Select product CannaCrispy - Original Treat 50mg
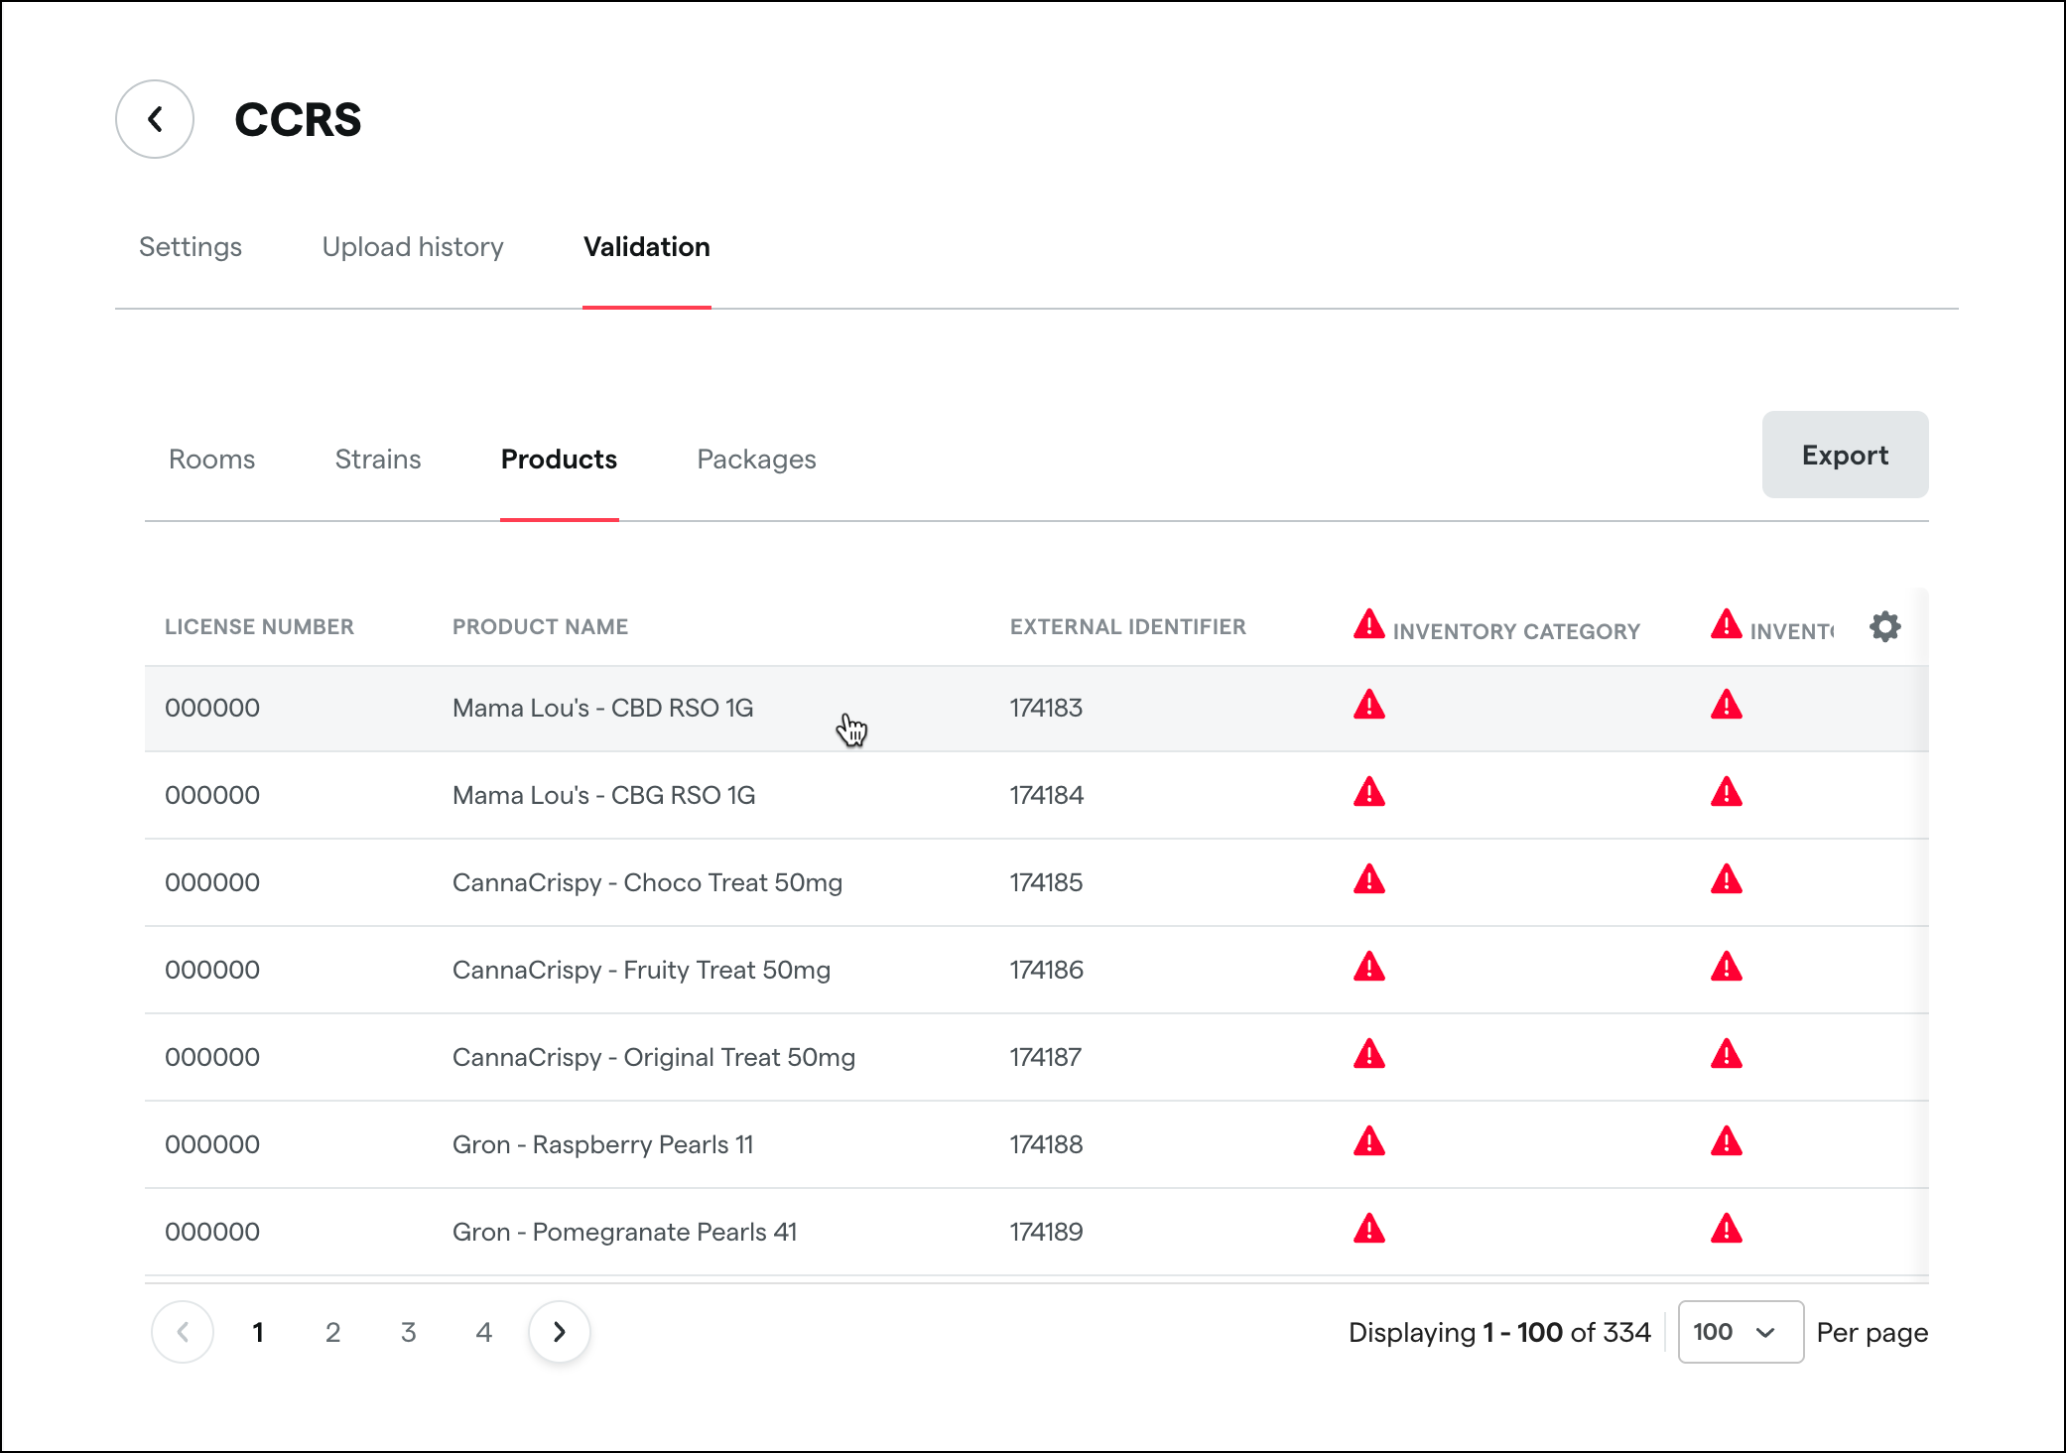 pyautogui.click(x=654, y=1057)
